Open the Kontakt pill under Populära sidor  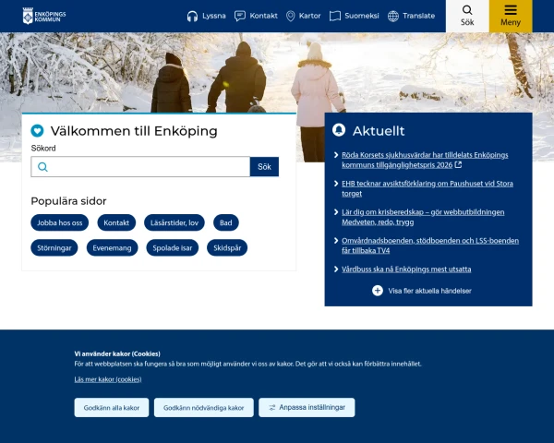[x=116, y=222]
